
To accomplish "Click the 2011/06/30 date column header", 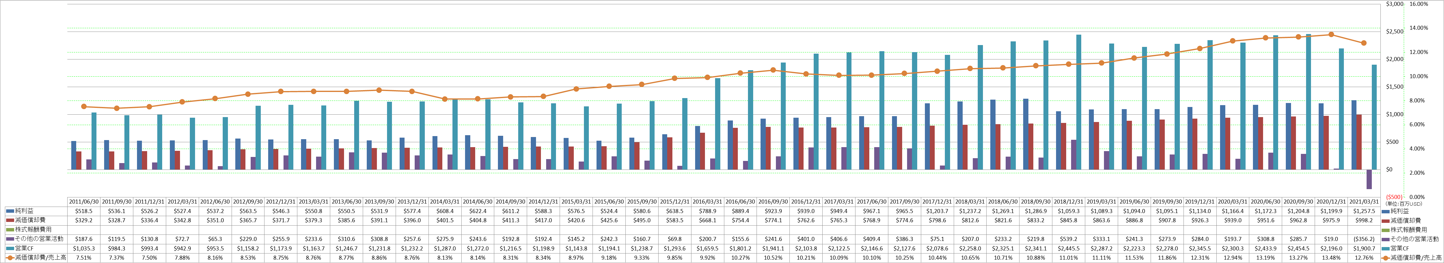I will [84, 202].
